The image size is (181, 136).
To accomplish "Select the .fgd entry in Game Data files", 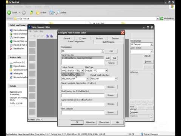I will [x=83, y=58].
